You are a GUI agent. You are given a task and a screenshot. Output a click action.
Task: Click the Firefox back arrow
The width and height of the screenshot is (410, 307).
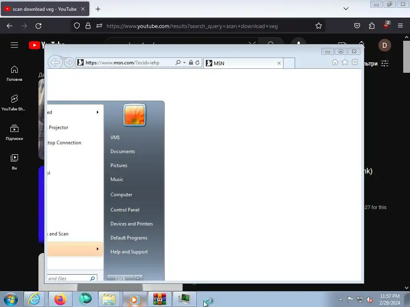pyautogui.click(x=10, y=26)
